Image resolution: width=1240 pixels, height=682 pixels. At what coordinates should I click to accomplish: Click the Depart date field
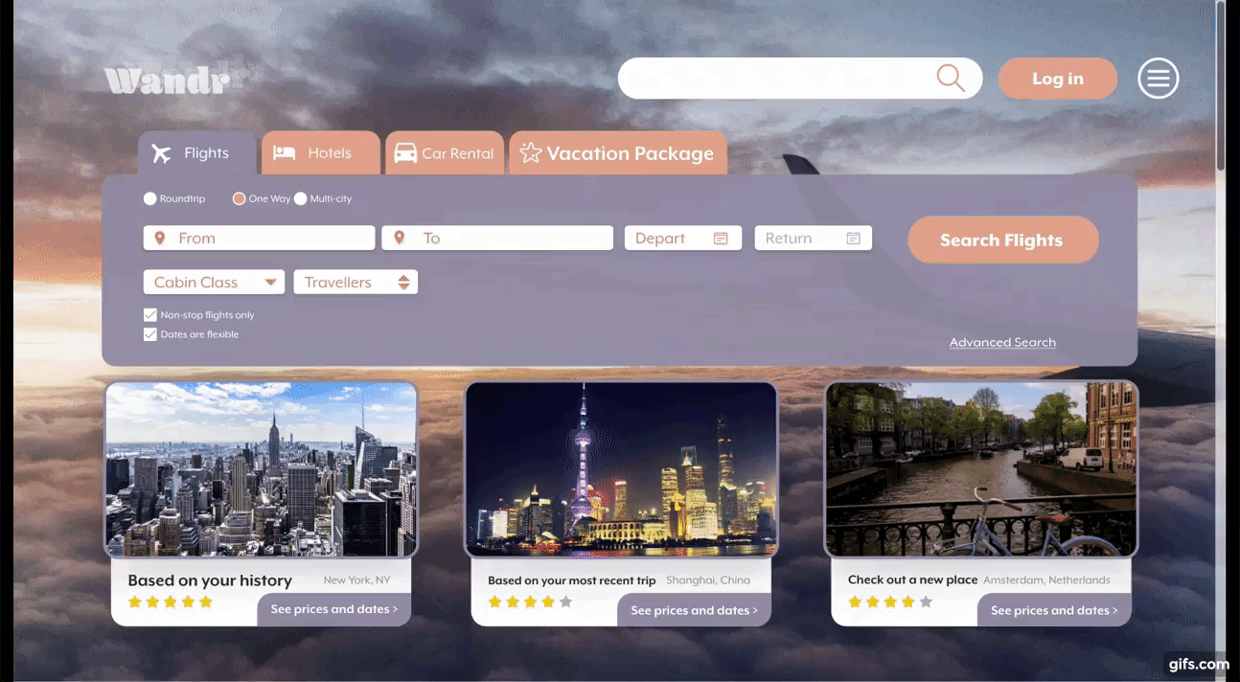[683, 238]
